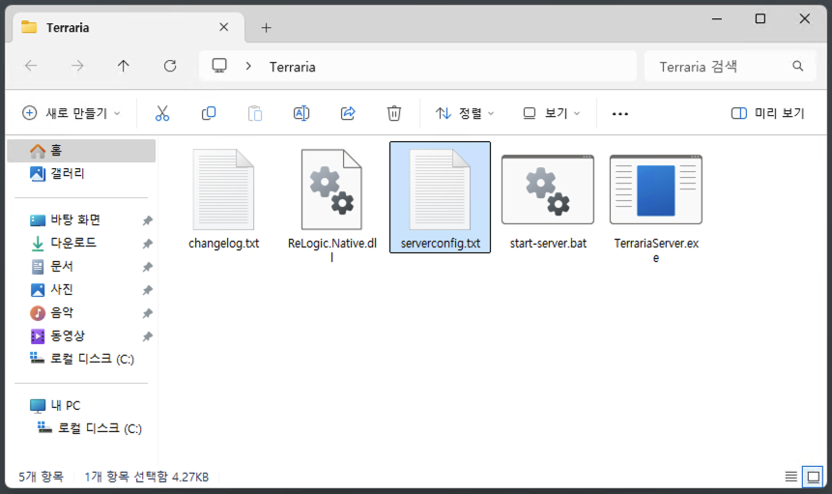Click the PC monitor icon in address bar
832x494 pixels.
[219, 66]
